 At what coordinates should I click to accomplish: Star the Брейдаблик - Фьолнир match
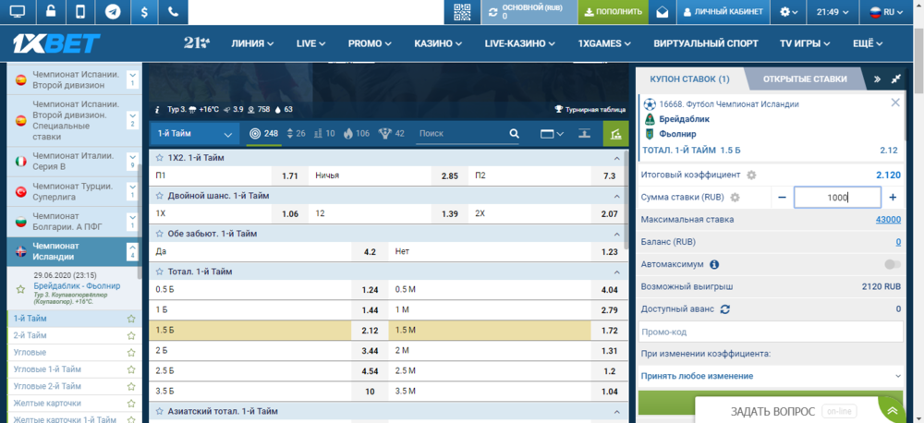click(x=20, y=289)
